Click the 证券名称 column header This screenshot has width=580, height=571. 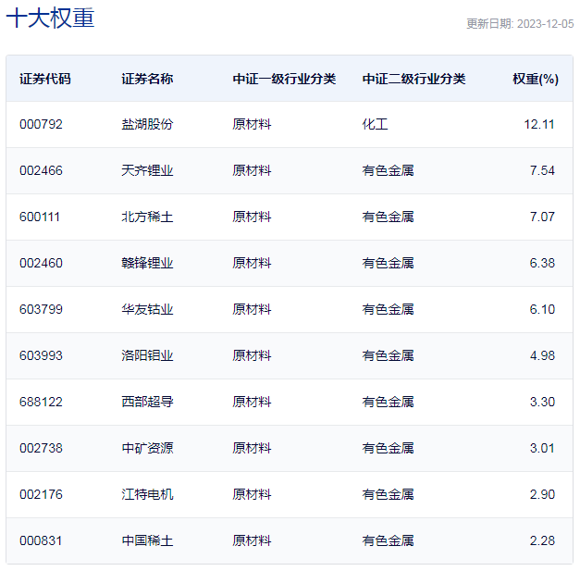pos(147,79)
